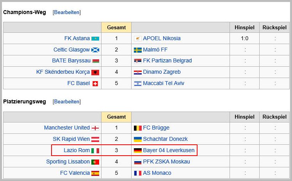Screen dimensions: 292x181
Task: Select the 1:0 Hinspiel result cell
Action: coord(244,38)
